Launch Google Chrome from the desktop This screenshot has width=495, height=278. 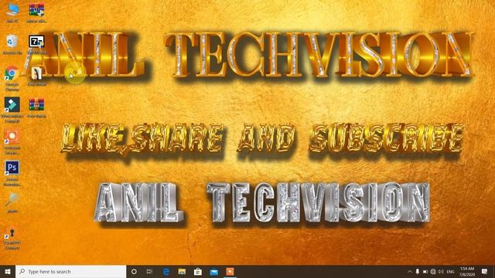pos(12,78)
